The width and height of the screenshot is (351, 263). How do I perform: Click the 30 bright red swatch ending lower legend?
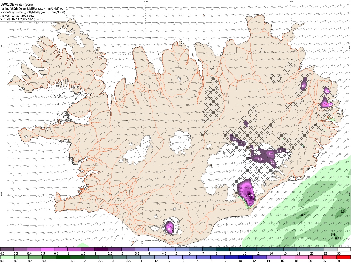pos(343,257)
